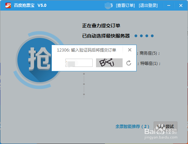This screenshot has height=144, width=188.
Task: Minimize the 百度抢票宝 window
Action: (x=169, y=5)
